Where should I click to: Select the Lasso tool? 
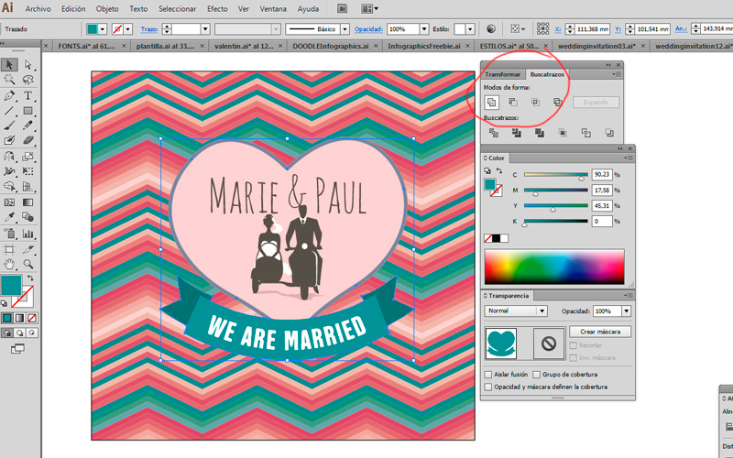tap(28, 80)
